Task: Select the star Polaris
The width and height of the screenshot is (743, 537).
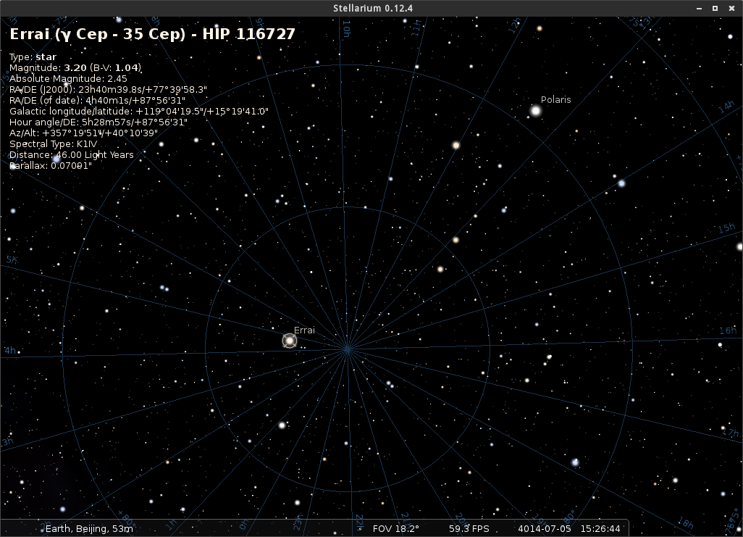Action: 535,111
